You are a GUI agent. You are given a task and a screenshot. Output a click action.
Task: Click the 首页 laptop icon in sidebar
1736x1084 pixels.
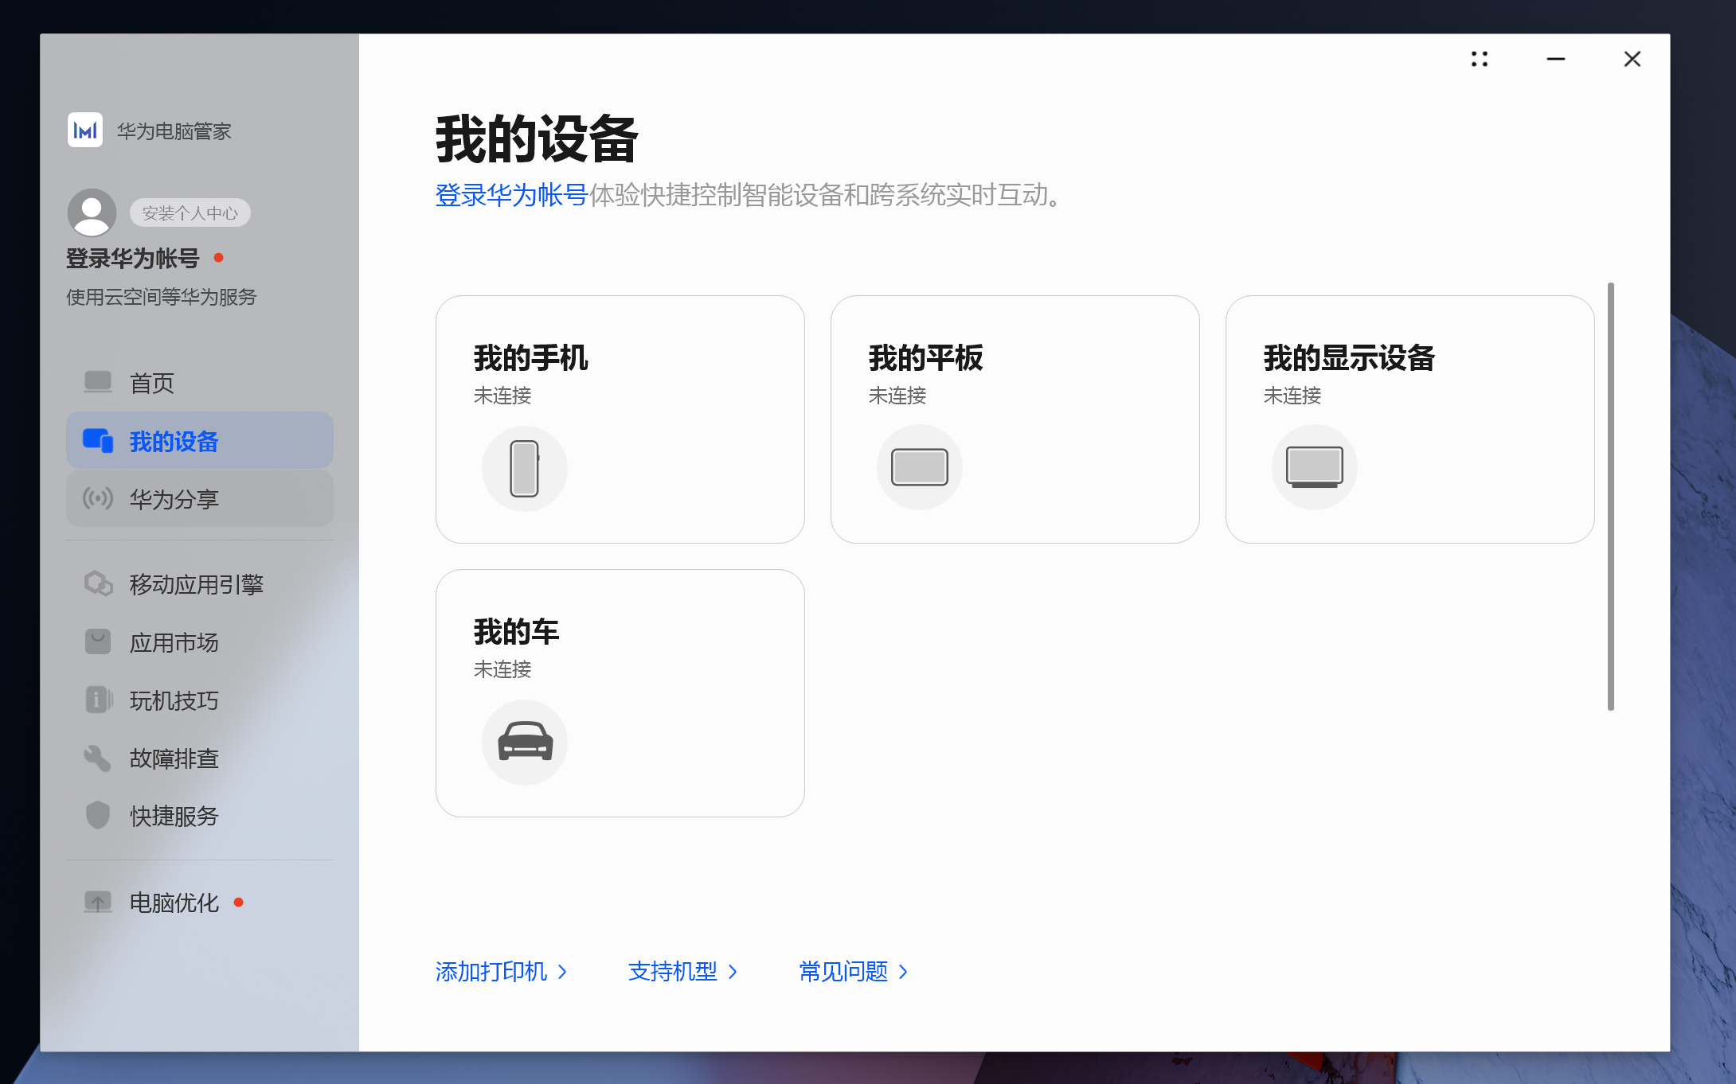(x=98, y=382)
